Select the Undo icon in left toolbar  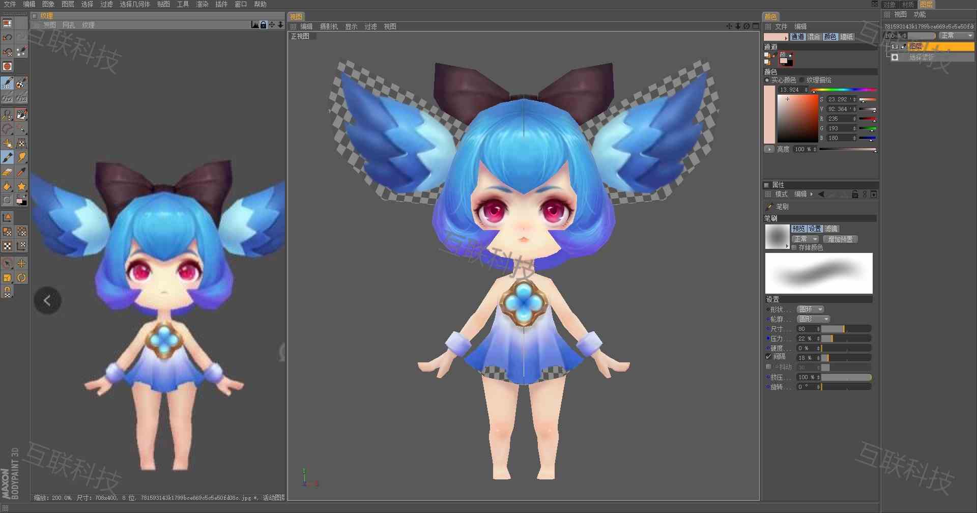[7, 37]
